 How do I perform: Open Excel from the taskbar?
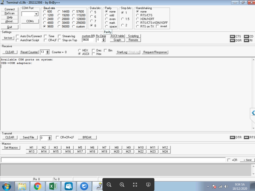pos(53,186)
